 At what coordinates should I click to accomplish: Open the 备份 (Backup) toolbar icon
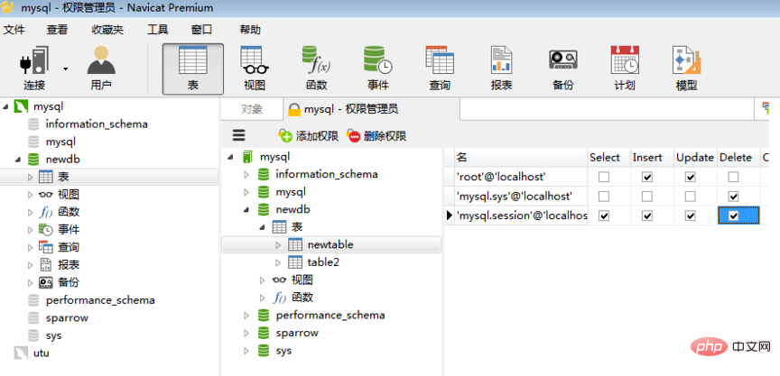point(563,69)
